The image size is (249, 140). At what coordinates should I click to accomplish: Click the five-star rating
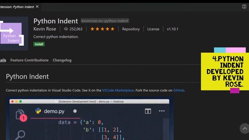coord(102,29)
